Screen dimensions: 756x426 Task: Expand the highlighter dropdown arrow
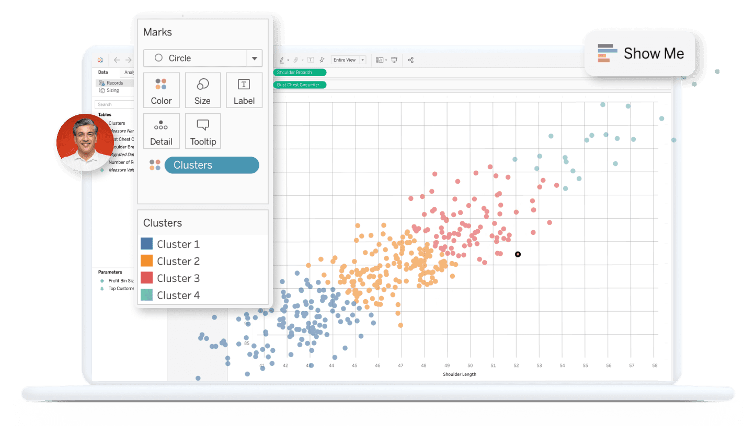pyautogui.click(x=288, y=60)
